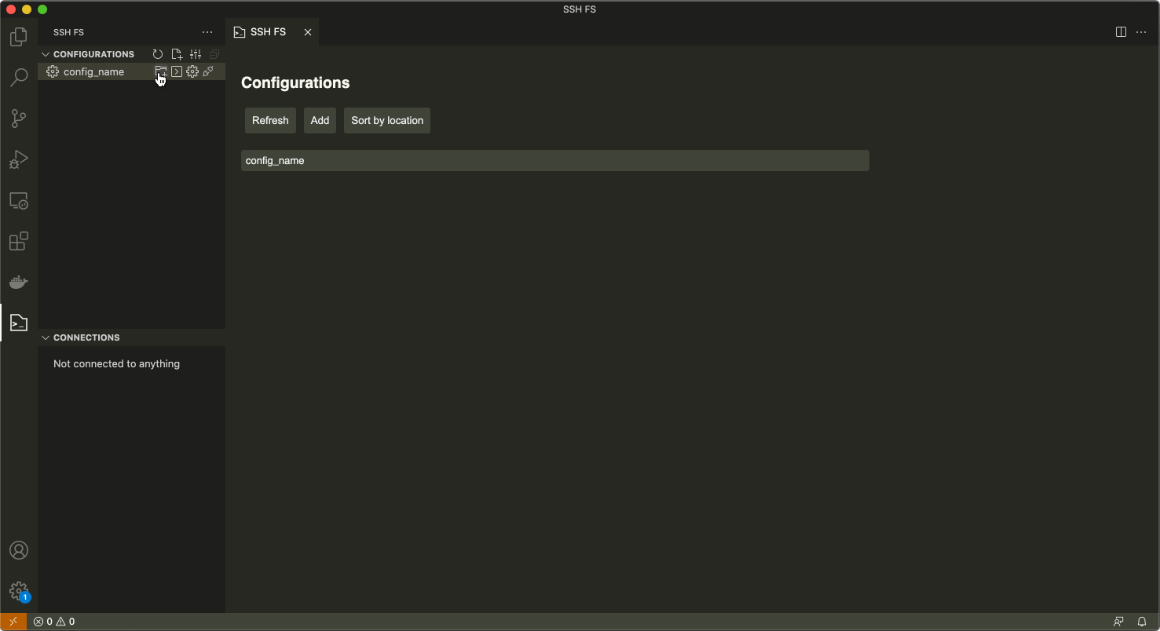Image resolution: width=1160 pixels, height=631 pixels.
Task: Open editor More Actions ellipsis
Action: (x=1141, y=32)
